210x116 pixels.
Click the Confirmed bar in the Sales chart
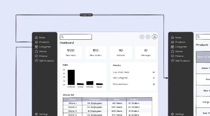(71, 77)
